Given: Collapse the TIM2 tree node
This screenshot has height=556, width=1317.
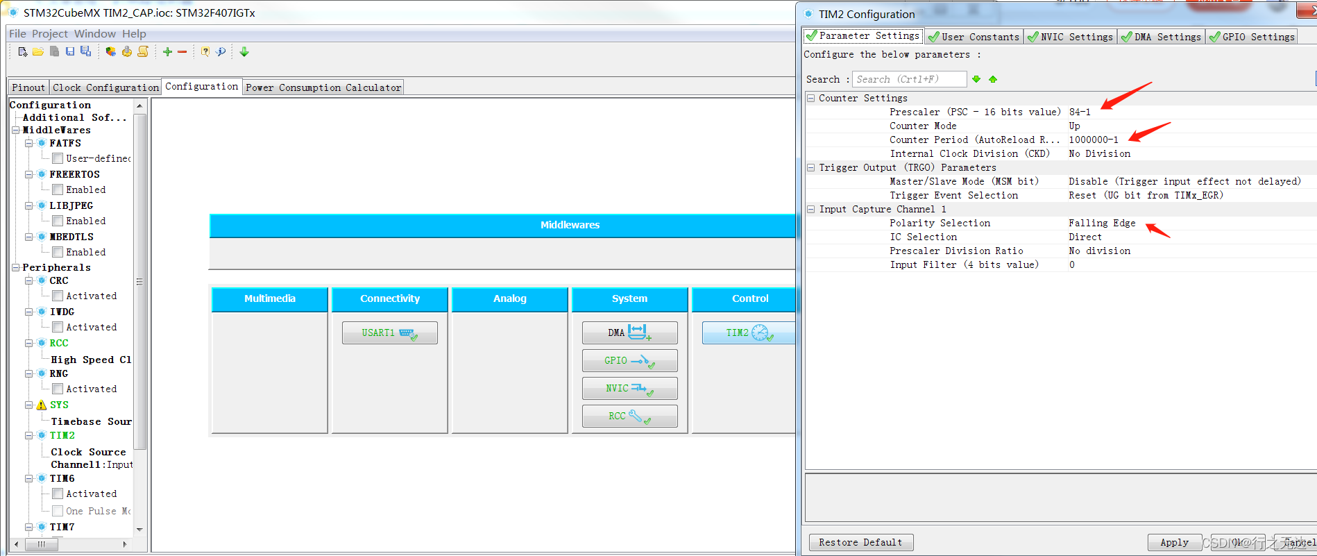Looking at the screenshot, I should coord(29,435).
